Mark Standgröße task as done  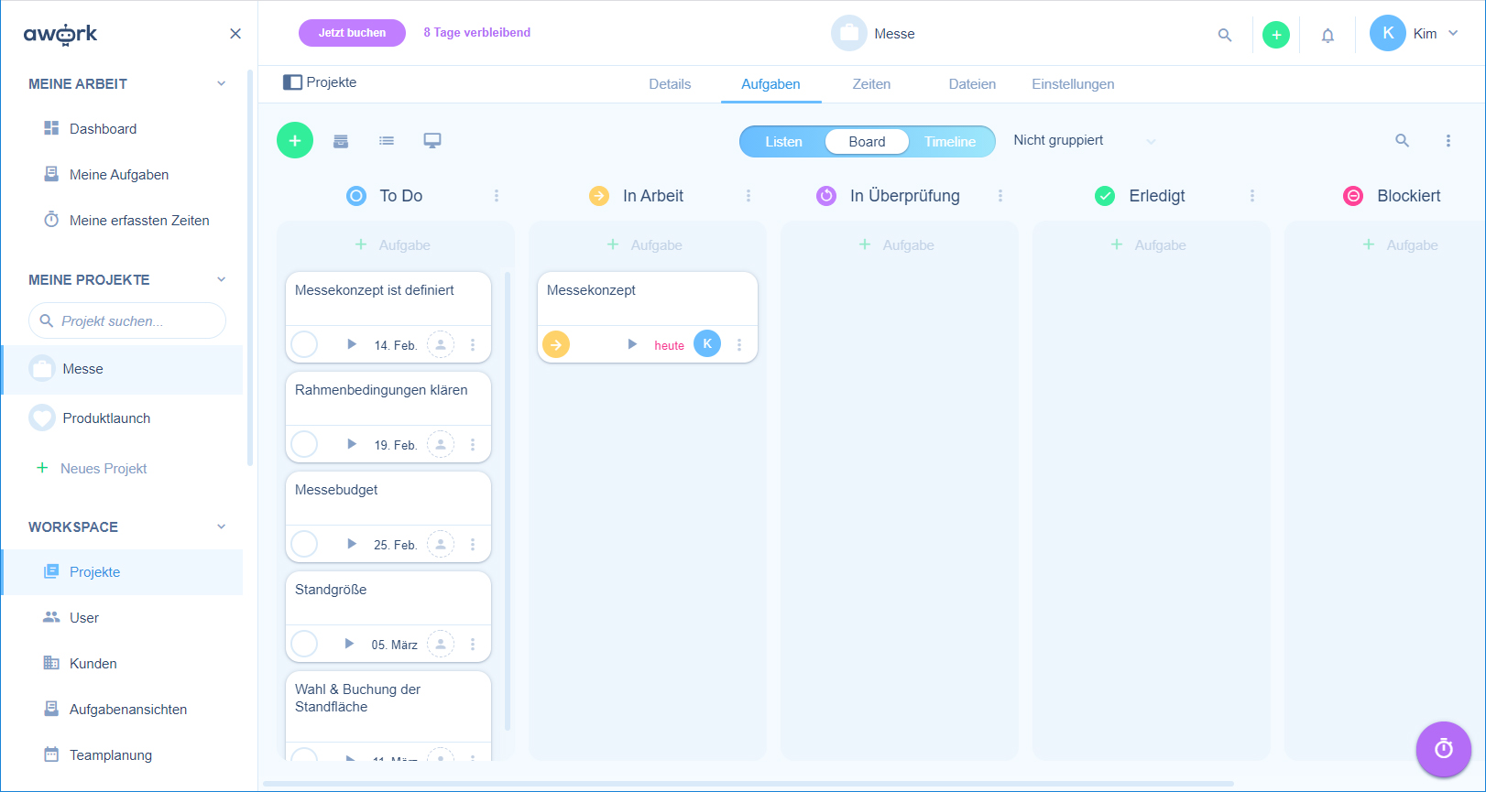pos(304,644)
